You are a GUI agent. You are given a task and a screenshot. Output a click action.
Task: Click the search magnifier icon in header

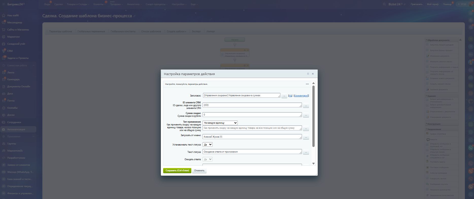384,4
